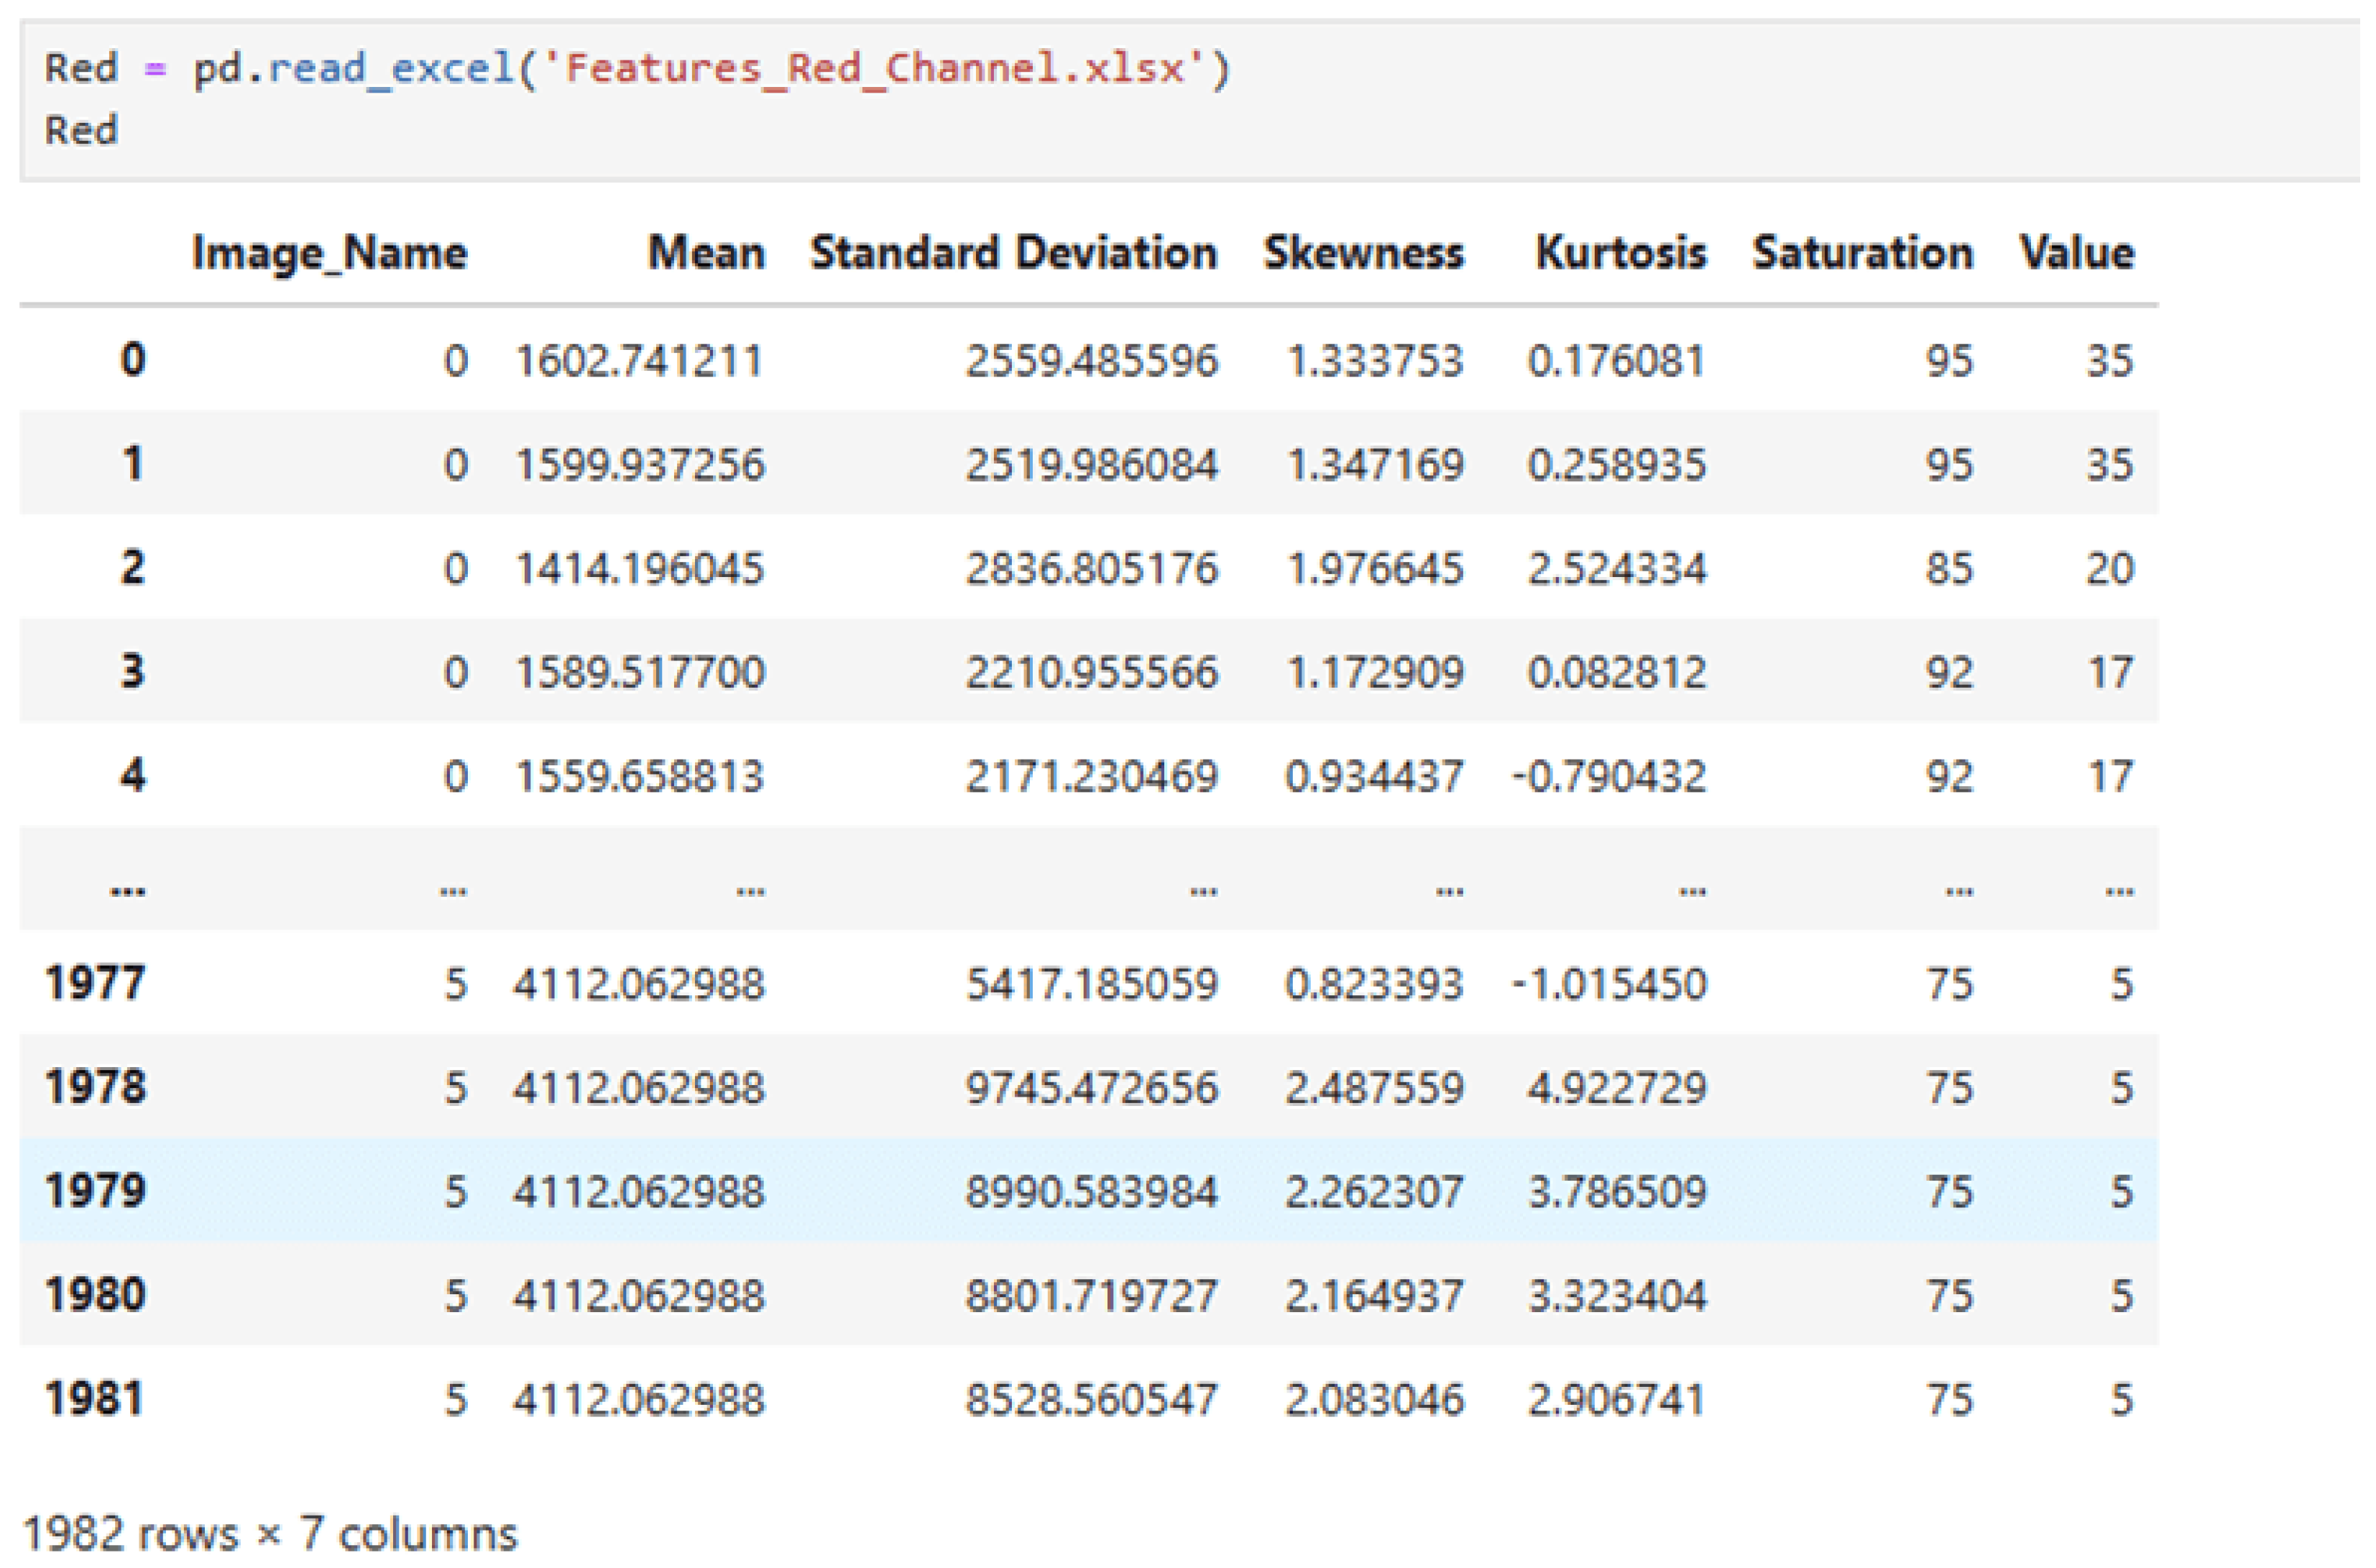Click the Standard Deviation column header
The height and width of the screenshot is (1568, 2376).
pos(1013,253)
